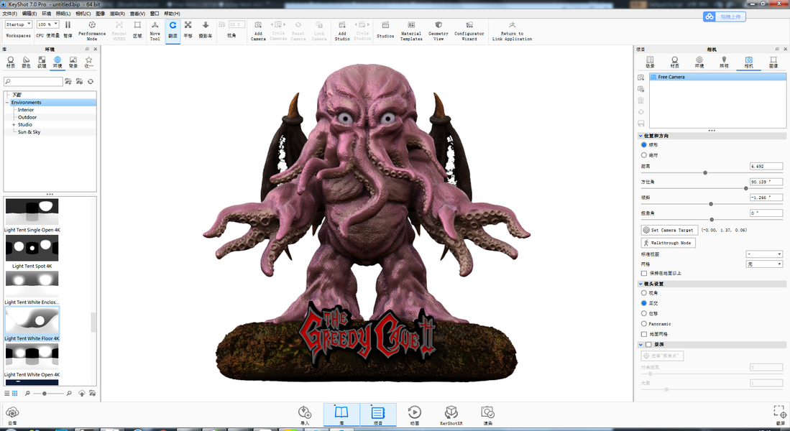Switch to the 材质 tab in library panel
The height and width of the screenshot is (431, 790).
pyautogui.click(x=11, y=62)
